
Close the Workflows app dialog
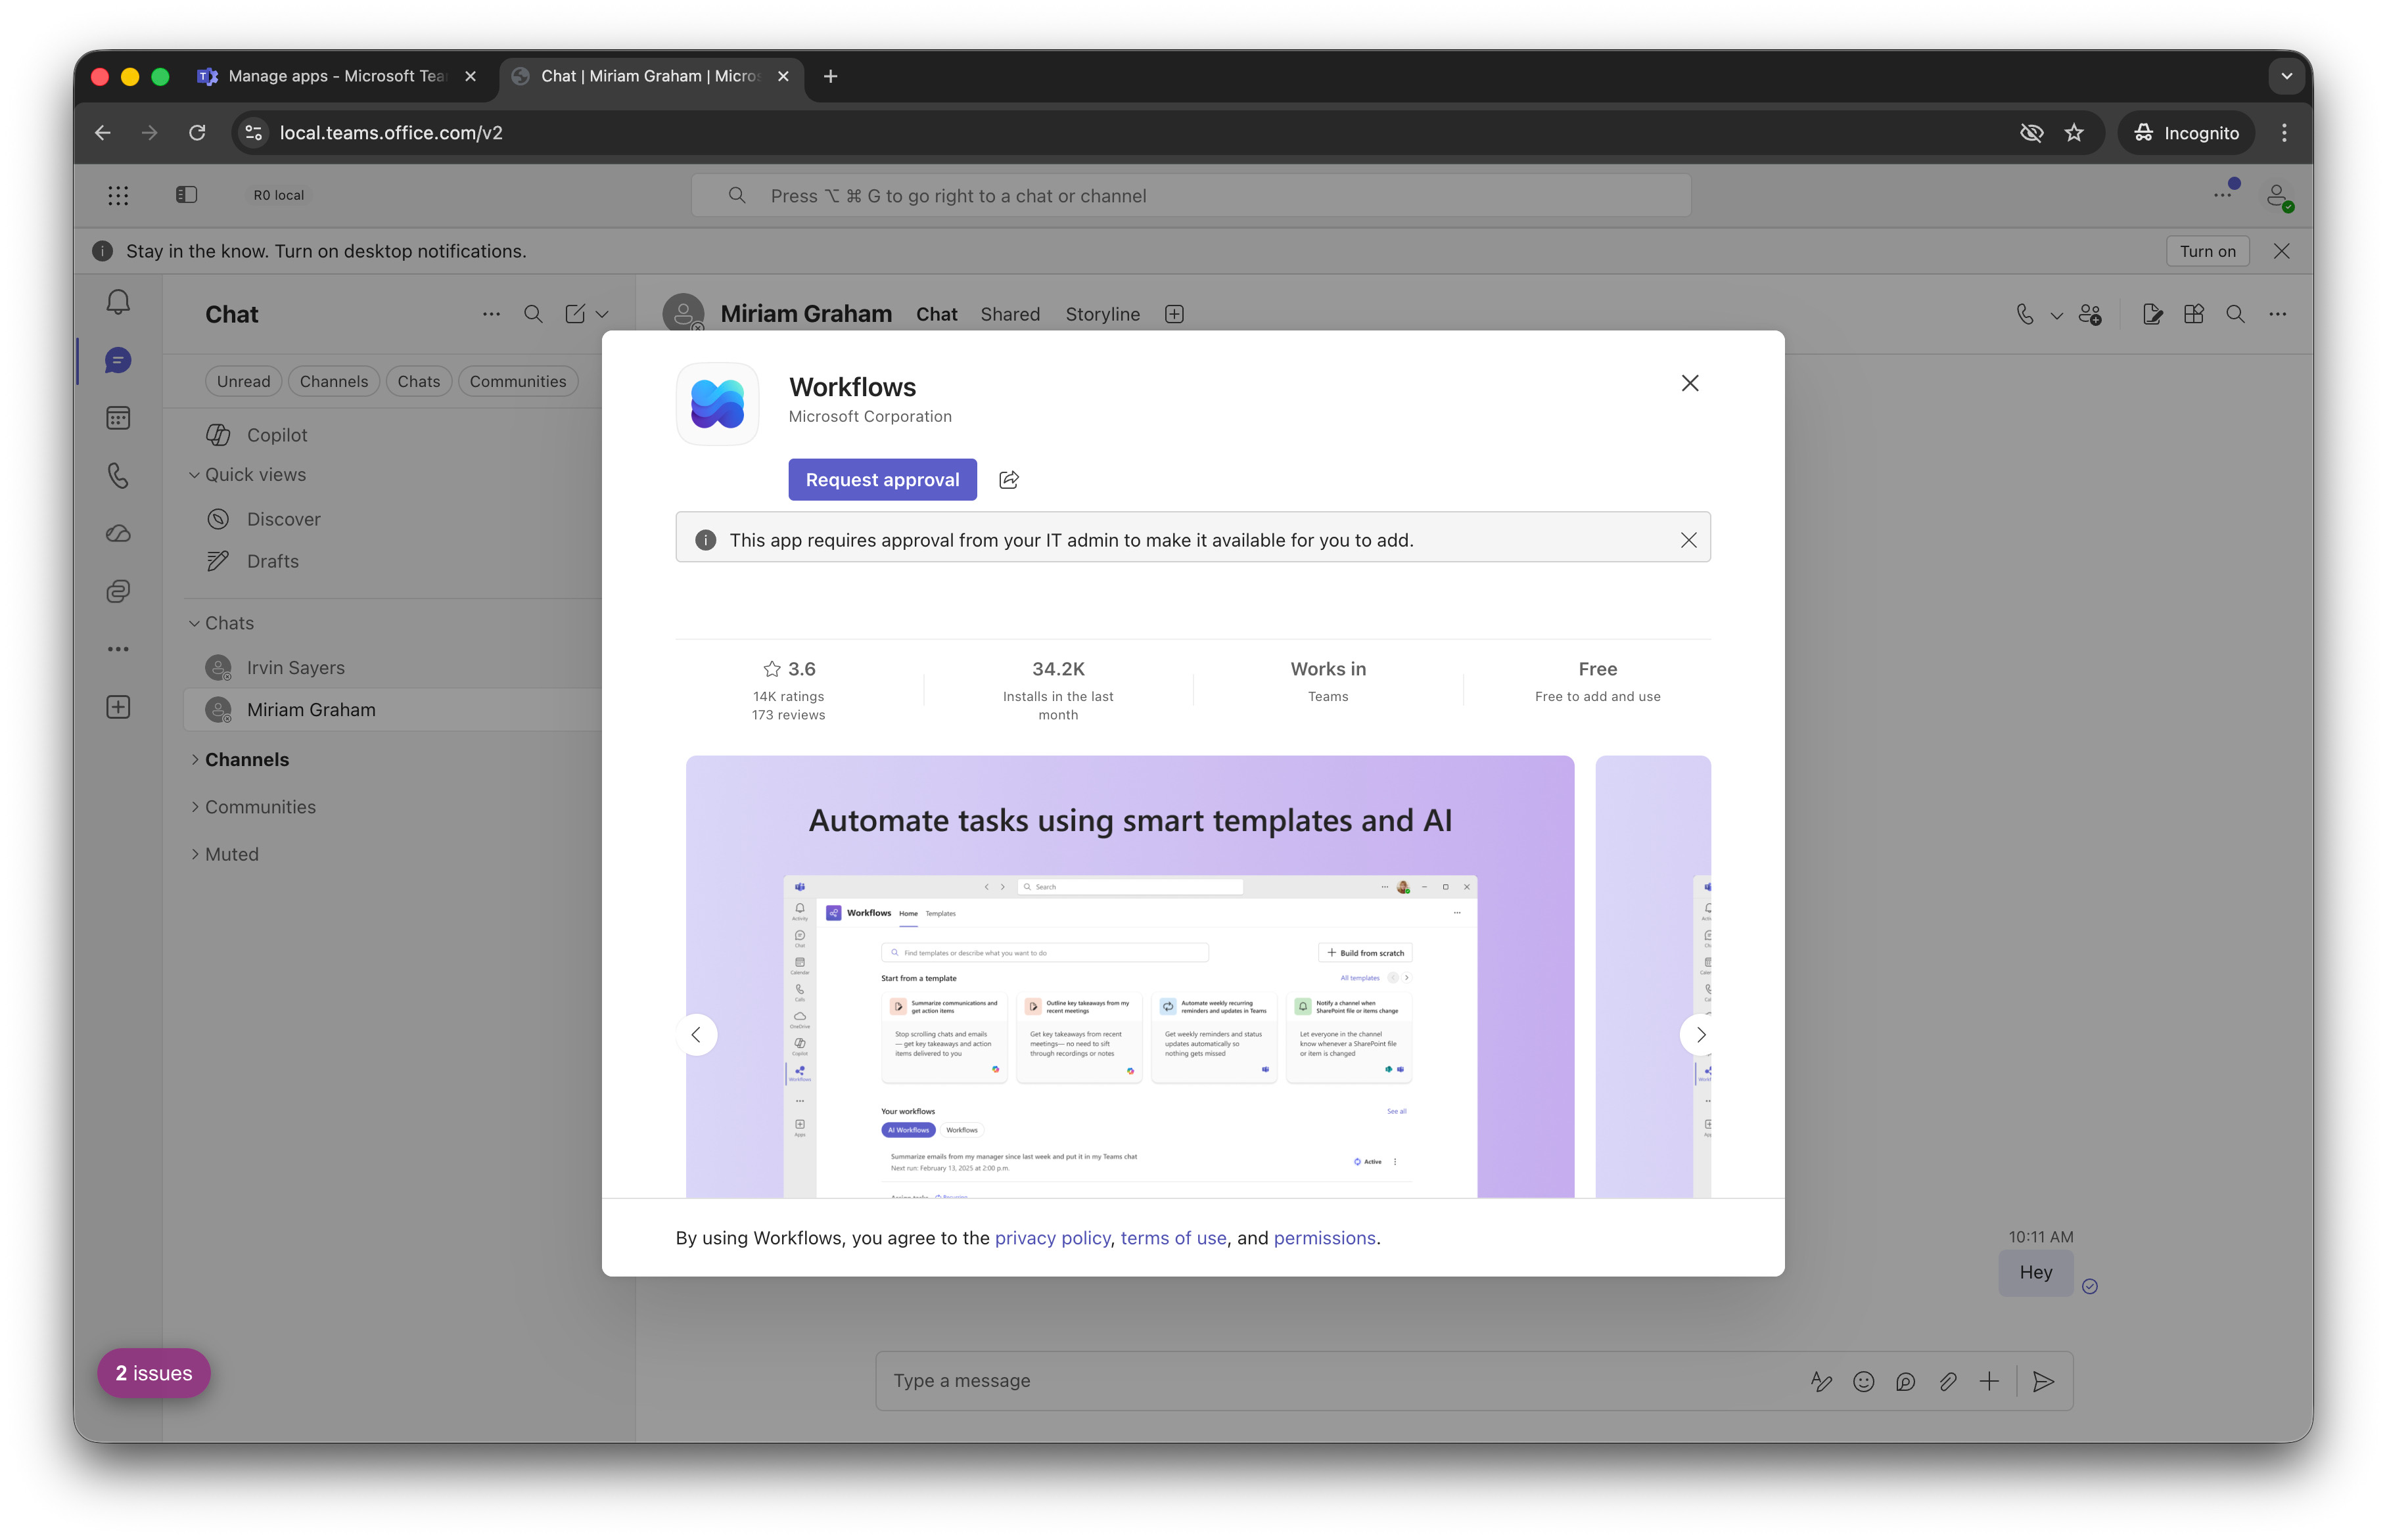(x=1690, y=383)
